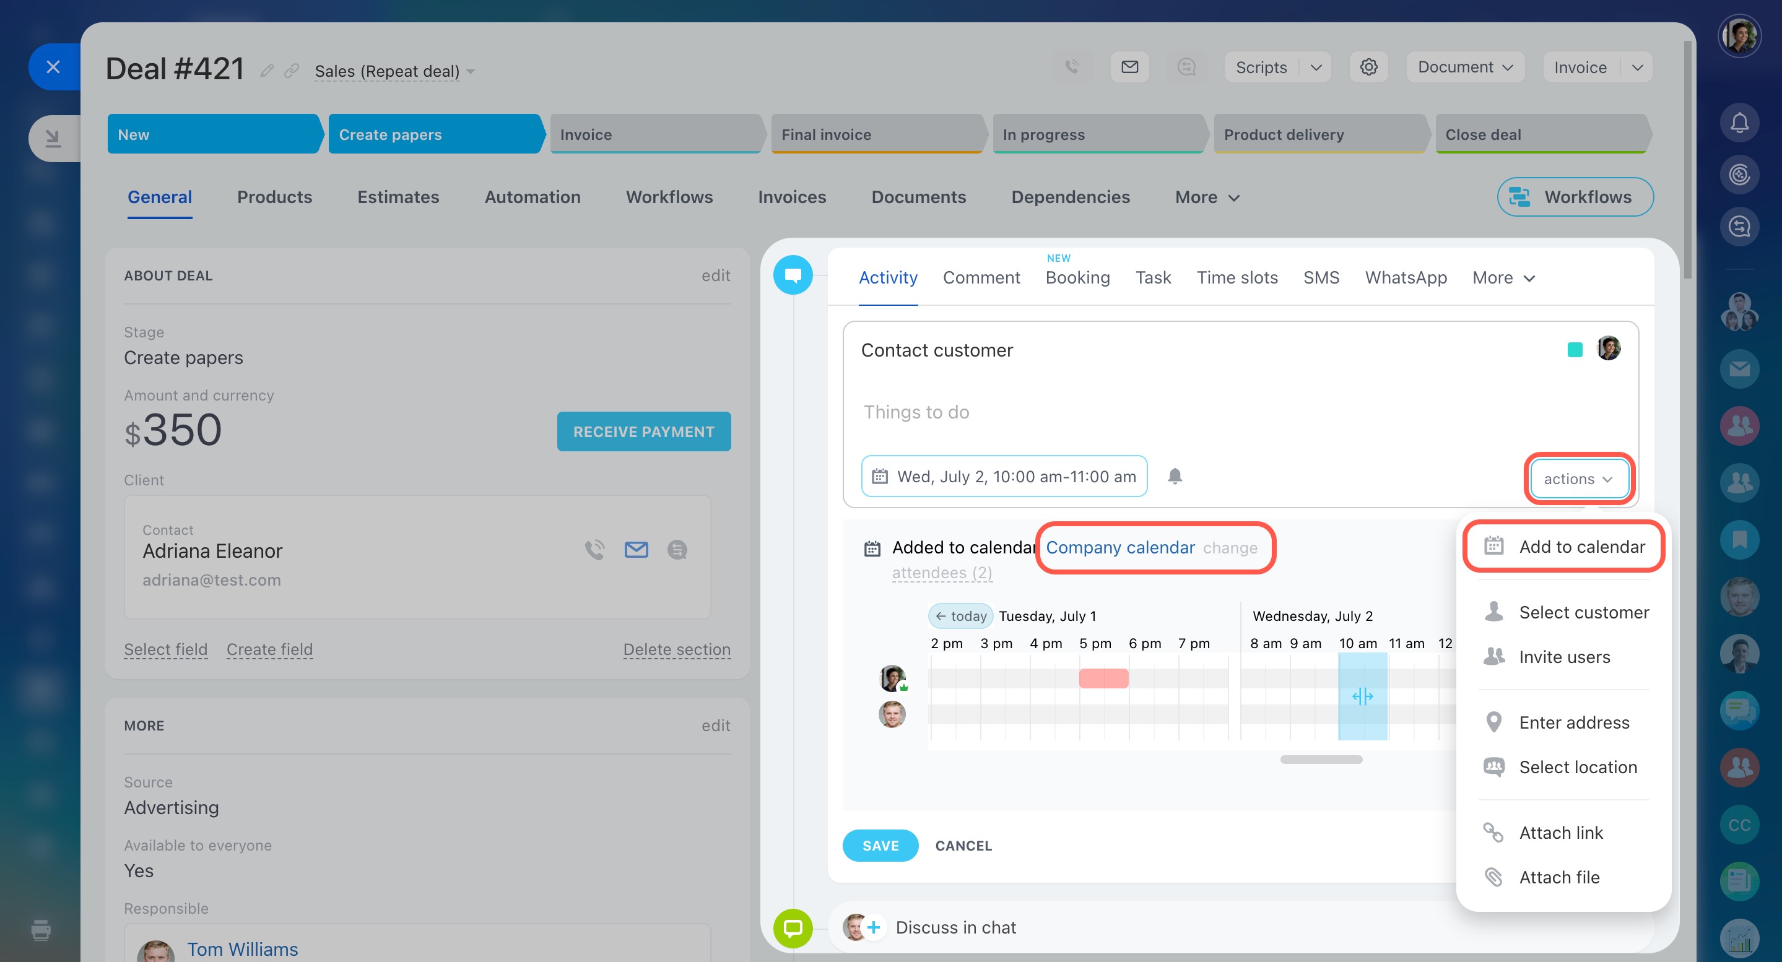Image resolution: width=1782 pixels, height=962 pixels.
Task: Open the deal settings gear icon
Action: [1368, 67]
